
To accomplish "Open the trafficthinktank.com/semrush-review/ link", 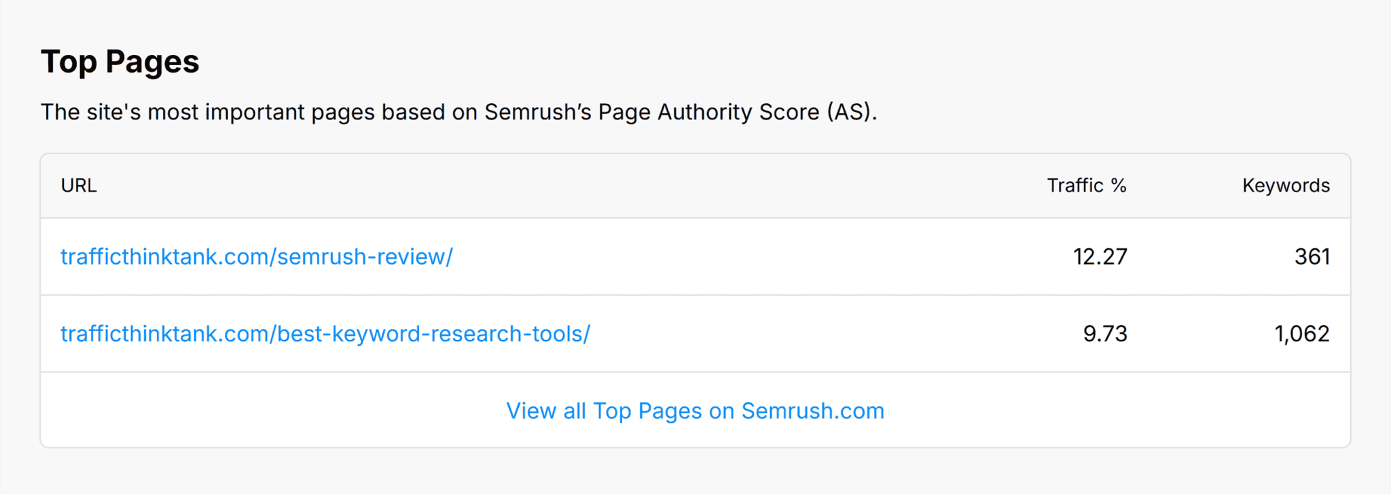I will coord(257,256).
